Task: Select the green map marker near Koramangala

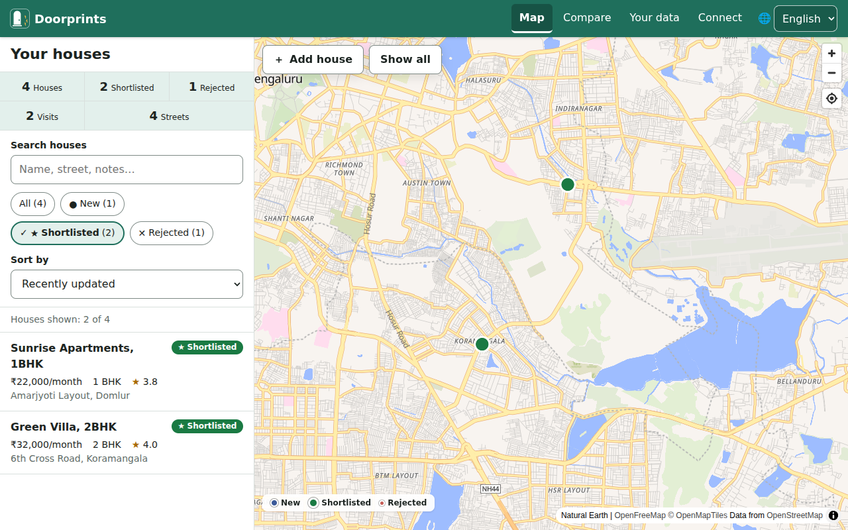Action: [482, 344]
